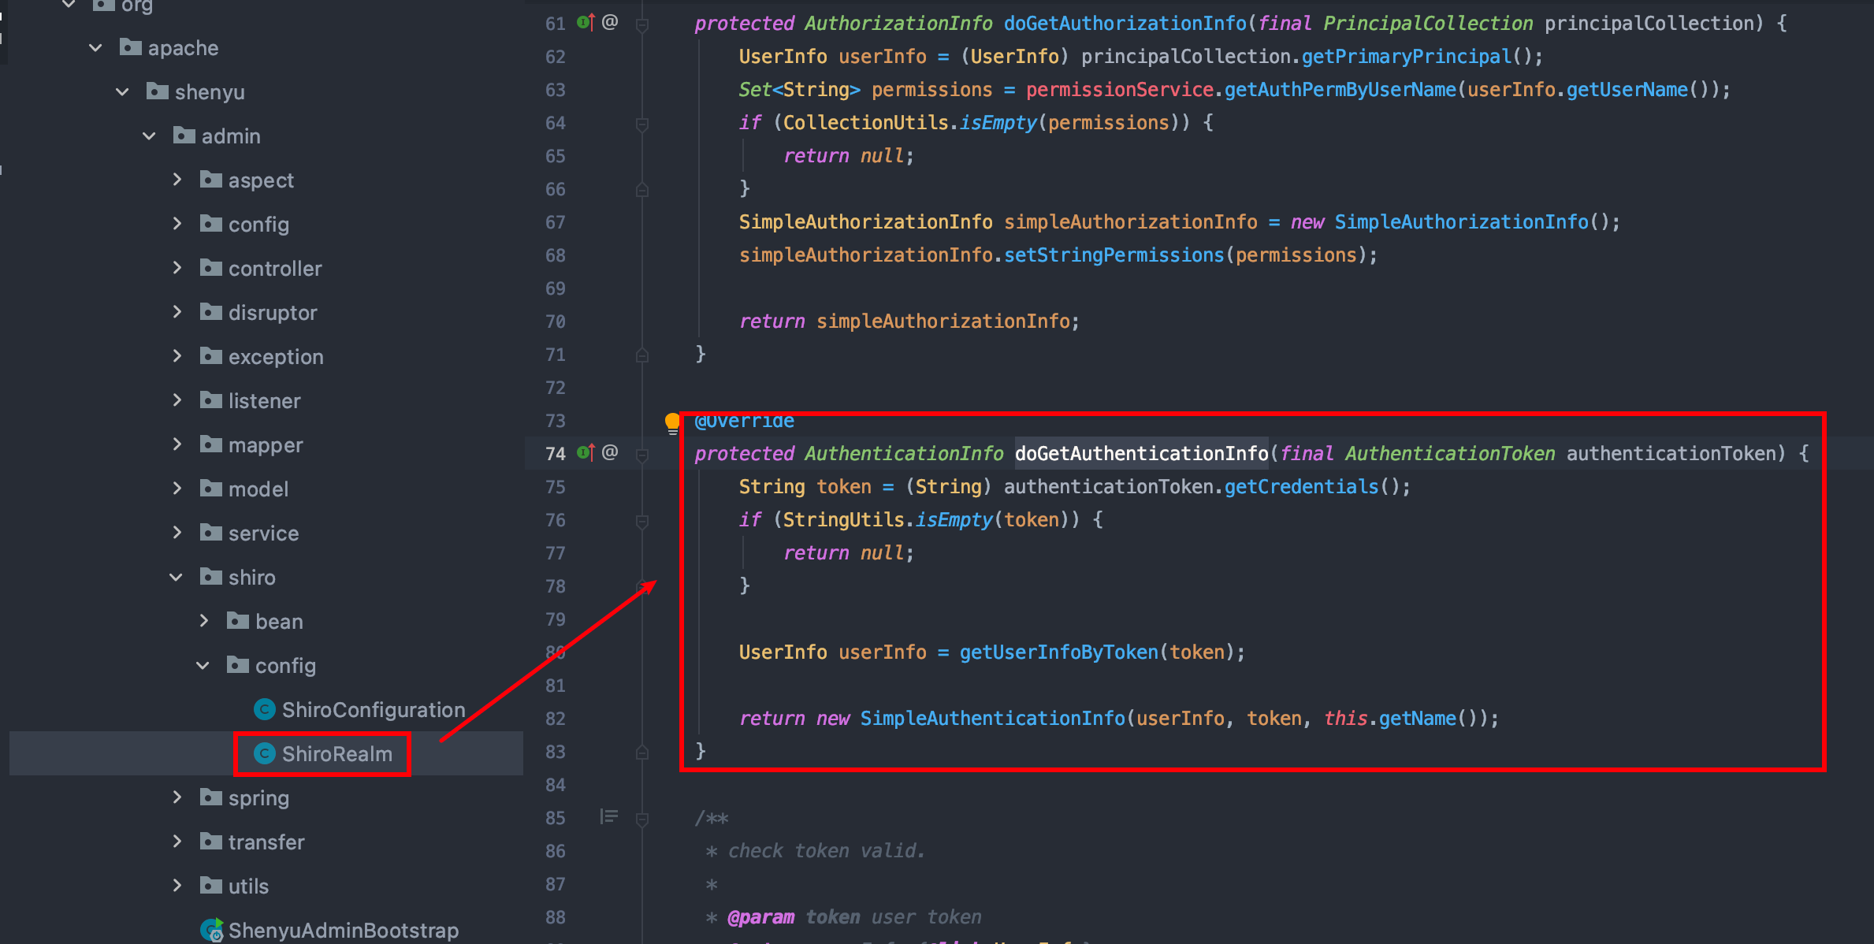Click the implements-method gutter icon on line 61
Screen dimensions: 1874x944
586,22
